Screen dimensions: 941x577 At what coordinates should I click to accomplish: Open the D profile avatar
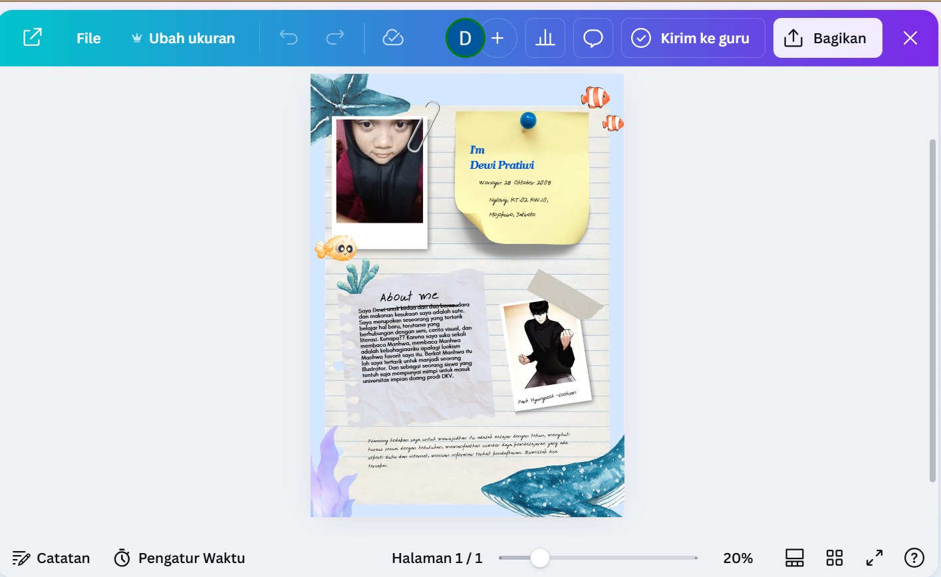click(465, 38)
